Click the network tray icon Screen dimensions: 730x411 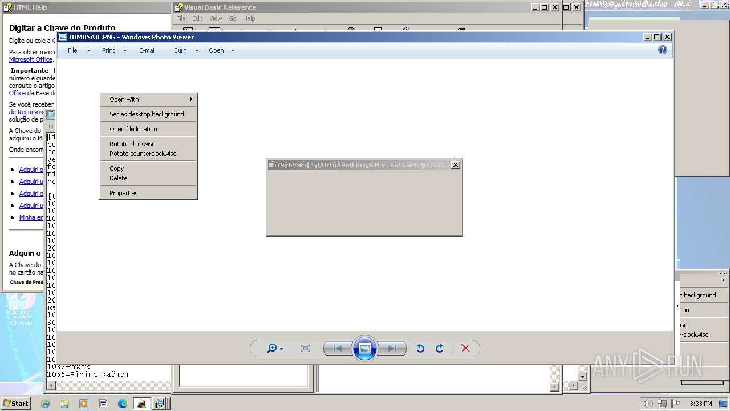point(662,404)
